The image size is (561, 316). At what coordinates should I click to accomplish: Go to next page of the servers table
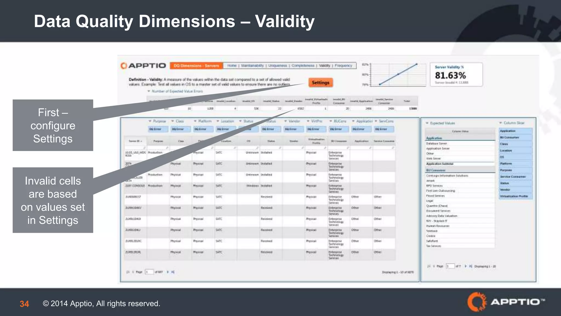[168, 272]
